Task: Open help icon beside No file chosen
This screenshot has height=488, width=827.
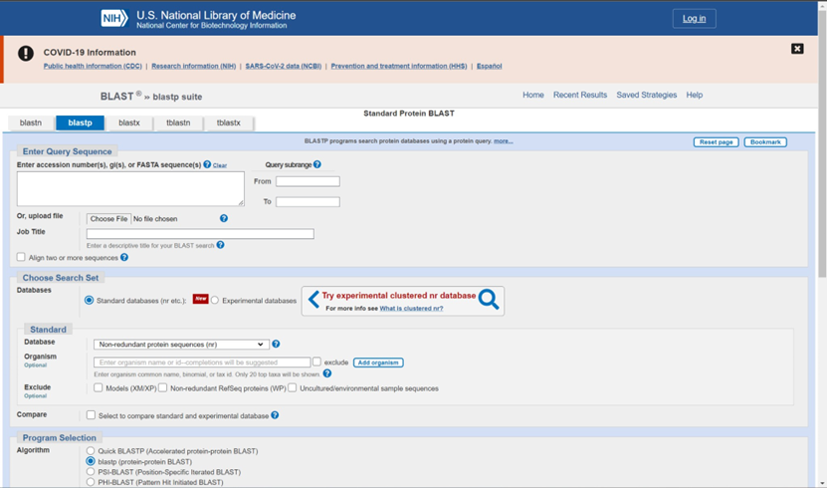Action: click(x=224, y=218)
